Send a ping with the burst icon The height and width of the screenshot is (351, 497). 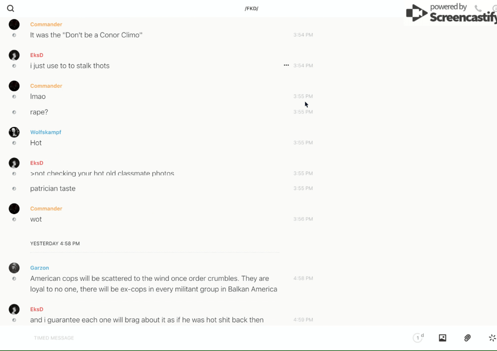(492, 338)
